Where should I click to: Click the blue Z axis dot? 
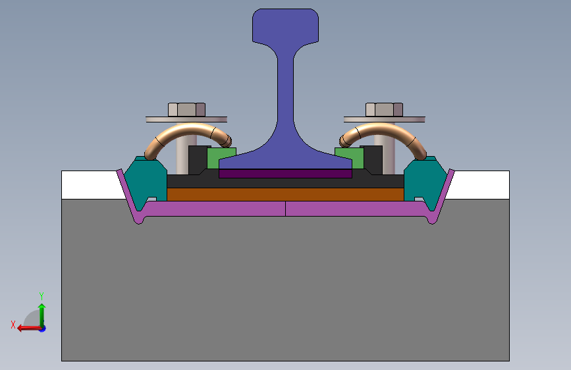pyautogui.click(x=43, y=329)
